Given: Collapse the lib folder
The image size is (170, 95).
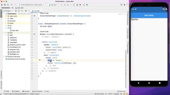Looking at the screenshot, I should [x=6, y=28].
